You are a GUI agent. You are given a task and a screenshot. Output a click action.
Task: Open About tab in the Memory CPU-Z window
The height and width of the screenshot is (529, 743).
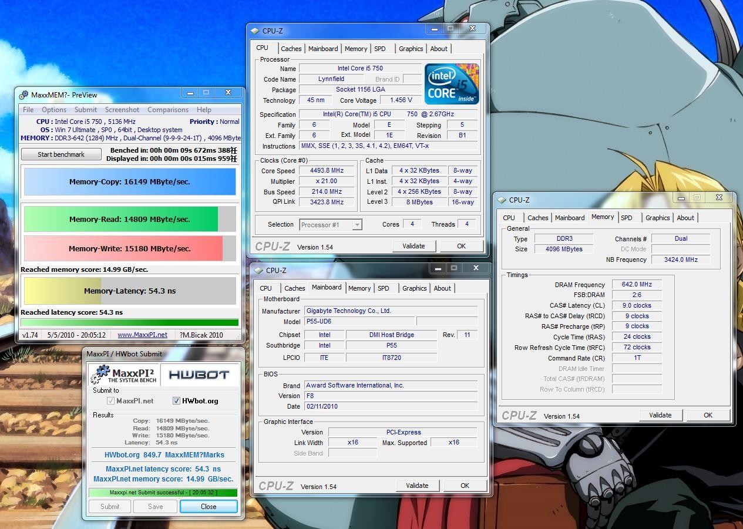685,218
